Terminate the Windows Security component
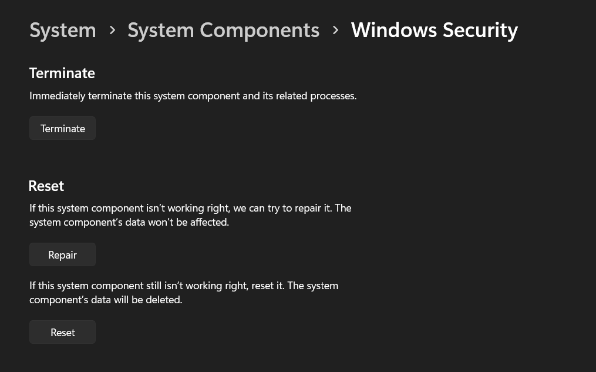This screenshot has width=596, height=372. pos(62,128)
